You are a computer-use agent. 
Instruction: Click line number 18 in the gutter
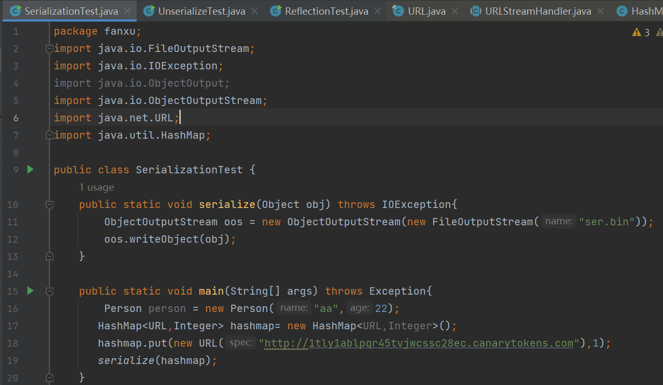pyautogui.click(x=13, y=343)
